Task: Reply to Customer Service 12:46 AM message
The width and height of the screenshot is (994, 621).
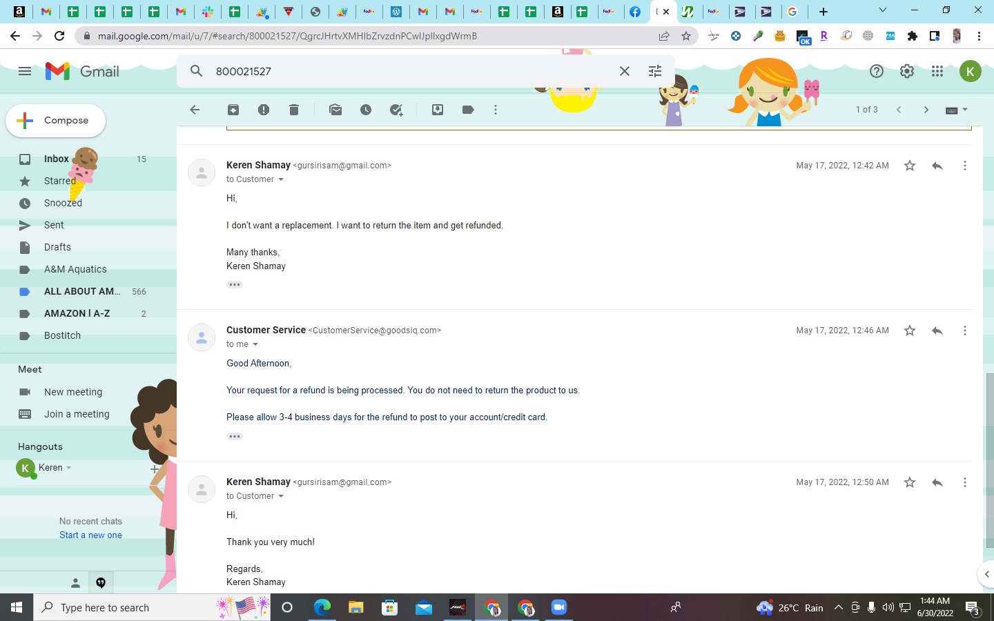Action: [937, 331]
